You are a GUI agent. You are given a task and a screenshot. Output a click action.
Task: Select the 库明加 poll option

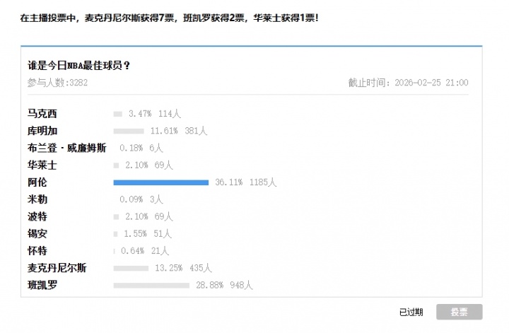click(x=42, y=131)
